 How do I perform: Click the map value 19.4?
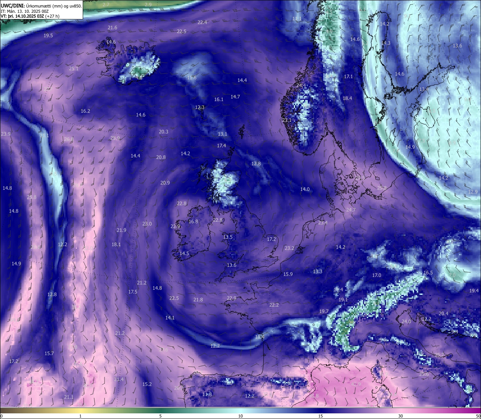(474, 291)
